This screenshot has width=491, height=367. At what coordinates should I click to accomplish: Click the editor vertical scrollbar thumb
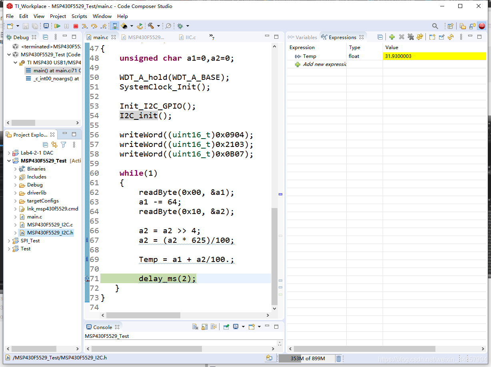coord(274,256)
